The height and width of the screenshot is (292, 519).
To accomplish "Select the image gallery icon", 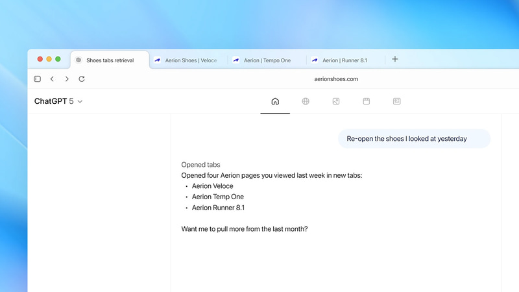I will pos(336,101).
